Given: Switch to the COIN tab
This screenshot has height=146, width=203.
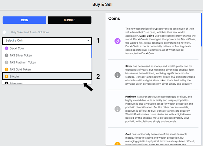Looking at the screenshot, I should coord(25,20).
